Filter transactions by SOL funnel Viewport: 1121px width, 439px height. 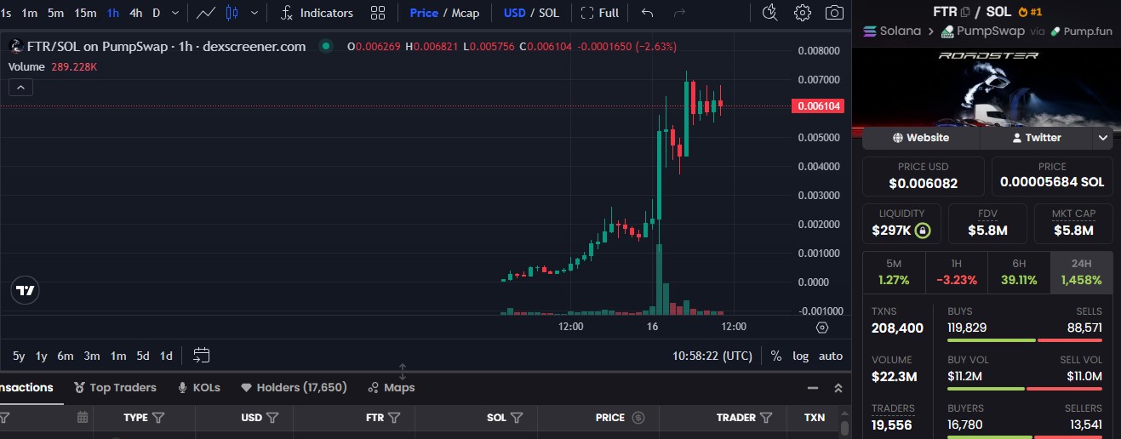[517, 418]
